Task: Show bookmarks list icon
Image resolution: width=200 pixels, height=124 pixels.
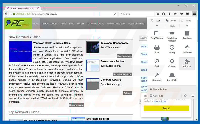Action: 163,14
